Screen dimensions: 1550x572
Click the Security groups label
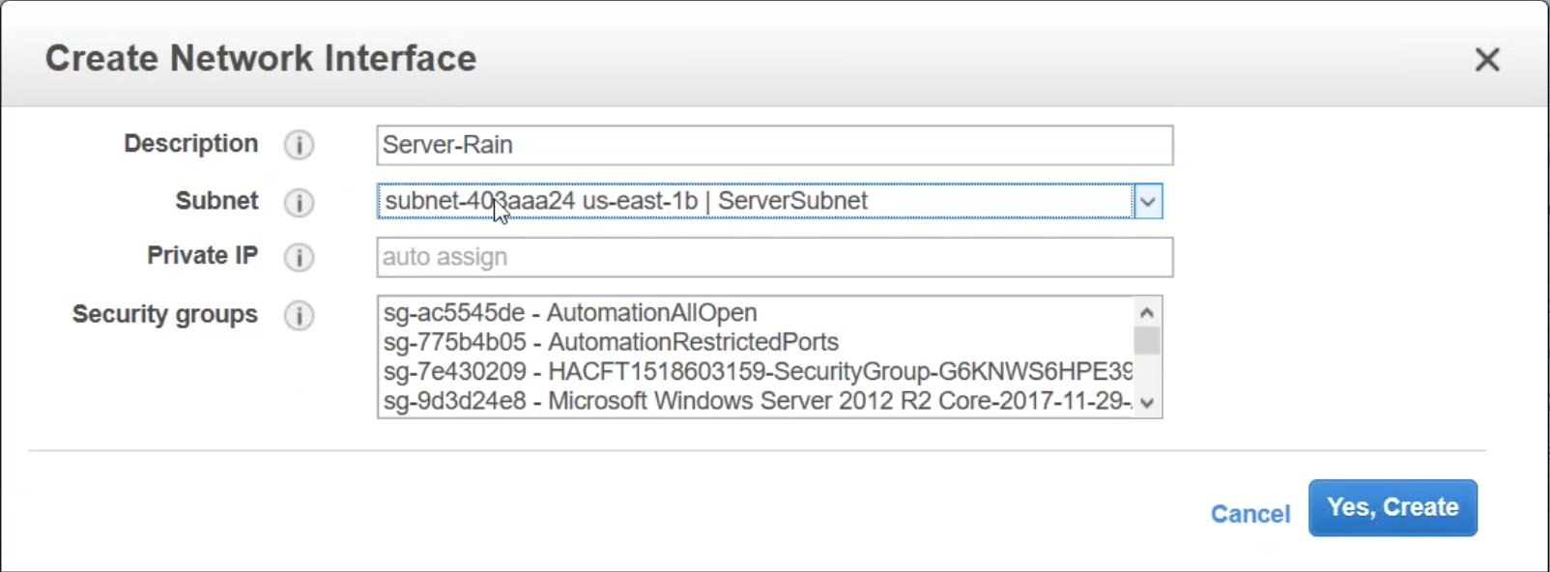click(165, 315)
